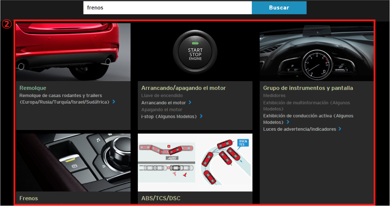Select the ABS/TCS/DSC section heading
Viewport: 390px width, 206px height.
tap(161, 198)
